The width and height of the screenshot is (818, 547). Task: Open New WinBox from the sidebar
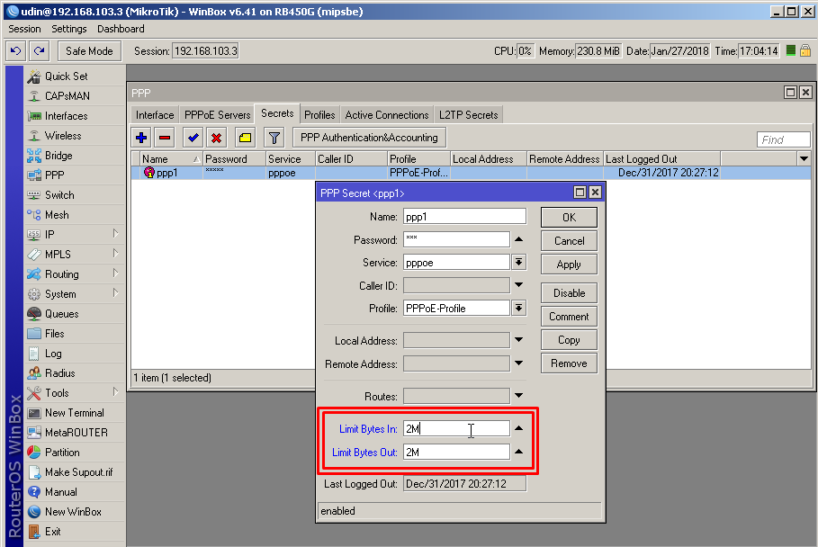pos(73,512)
